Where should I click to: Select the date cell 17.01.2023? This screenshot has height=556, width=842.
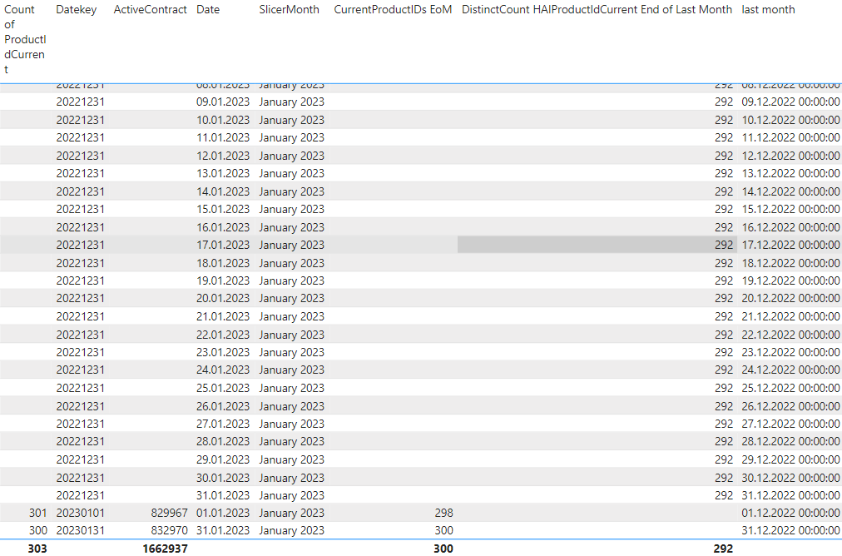(x=223, y=245)
